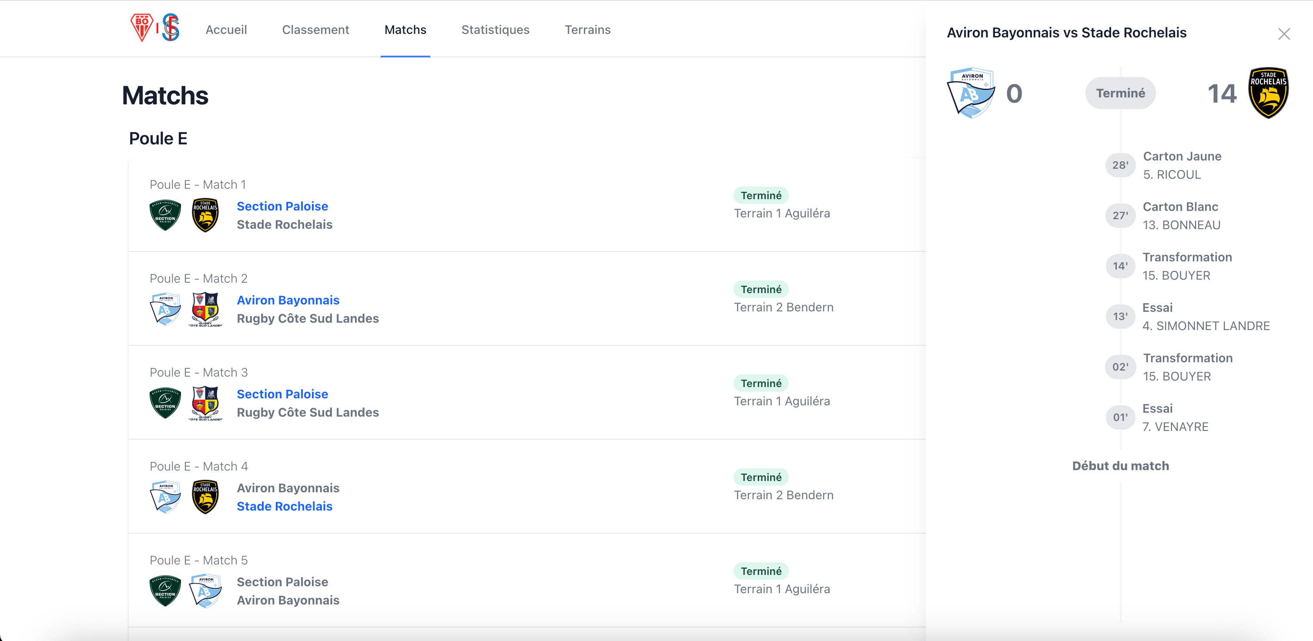
Task: Click Stade Rochelais crest in Match 1
Action: [x=205, y=215]
